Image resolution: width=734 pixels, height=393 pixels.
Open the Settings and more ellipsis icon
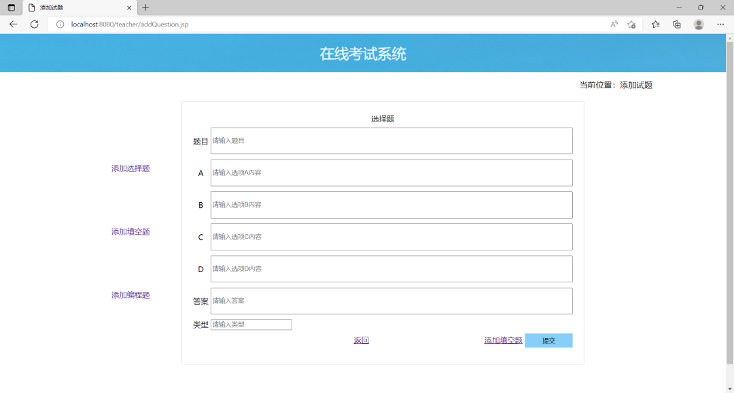(720, 24)
